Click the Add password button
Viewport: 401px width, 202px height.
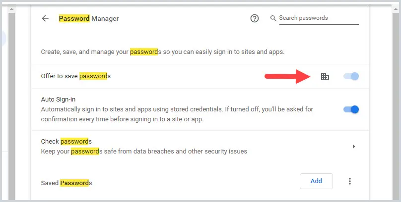tap(316, 181)
